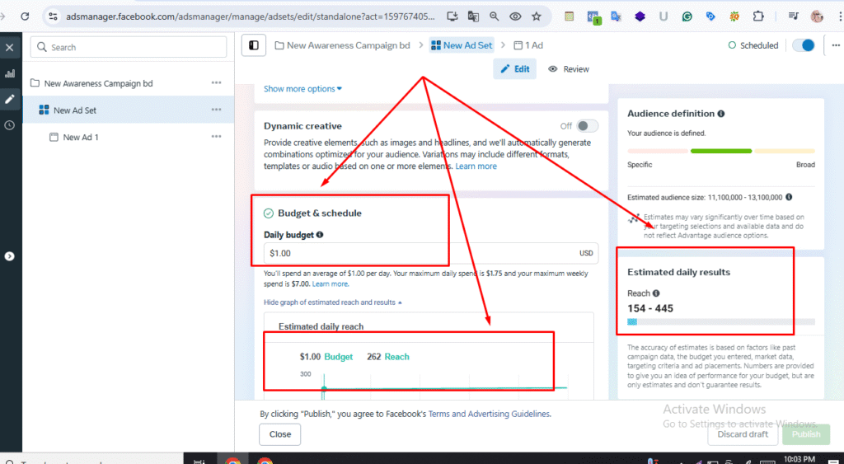Click the Discard draft button
This screenshot has width=844, height=464.
click(x=743, y=434)
